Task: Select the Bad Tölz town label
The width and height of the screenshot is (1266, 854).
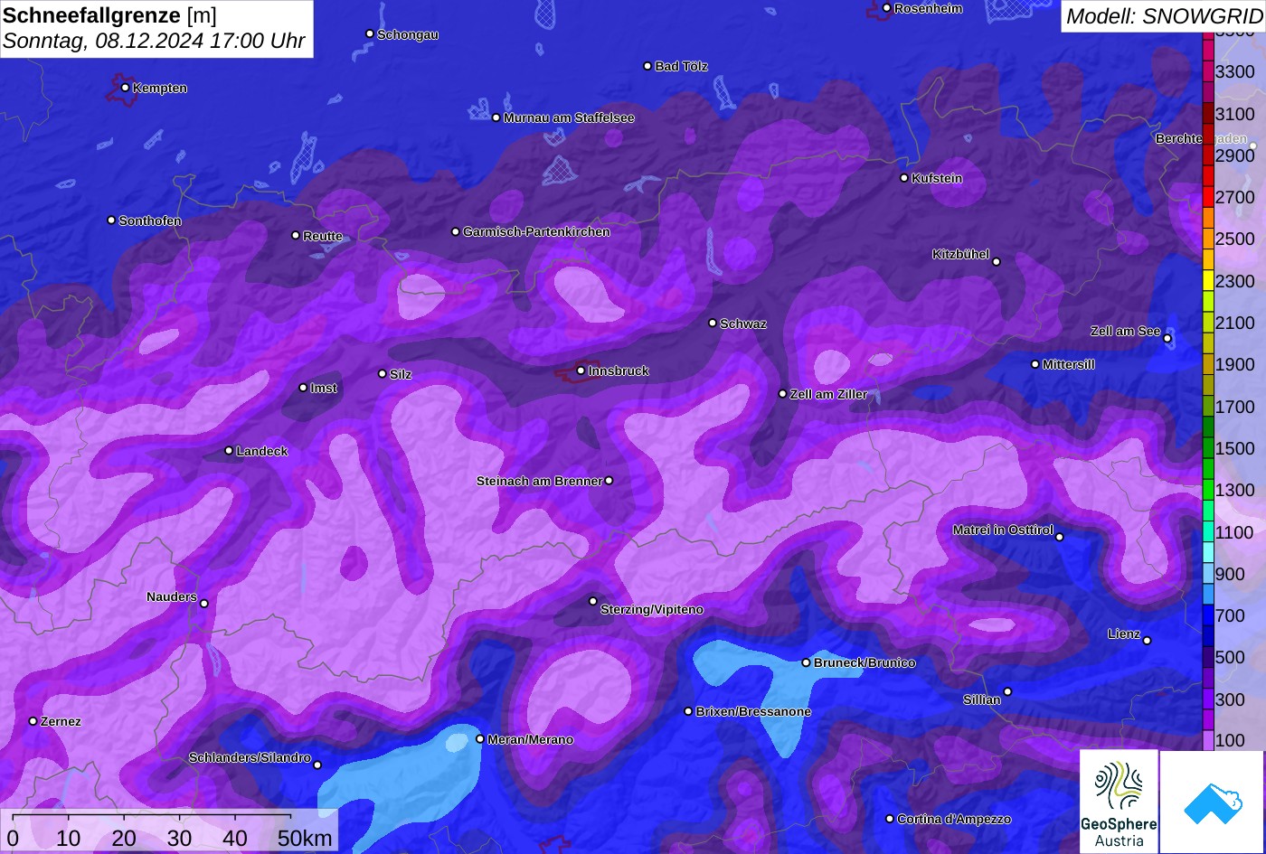Action: [x=681, y=66]
